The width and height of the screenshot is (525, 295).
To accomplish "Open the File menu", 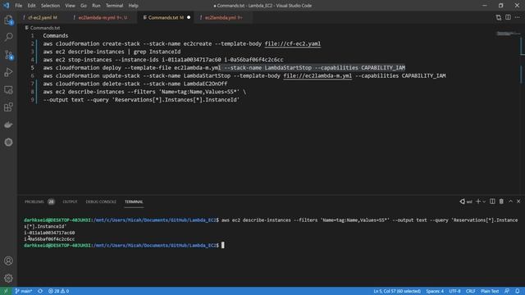I will tap(18, 6).
